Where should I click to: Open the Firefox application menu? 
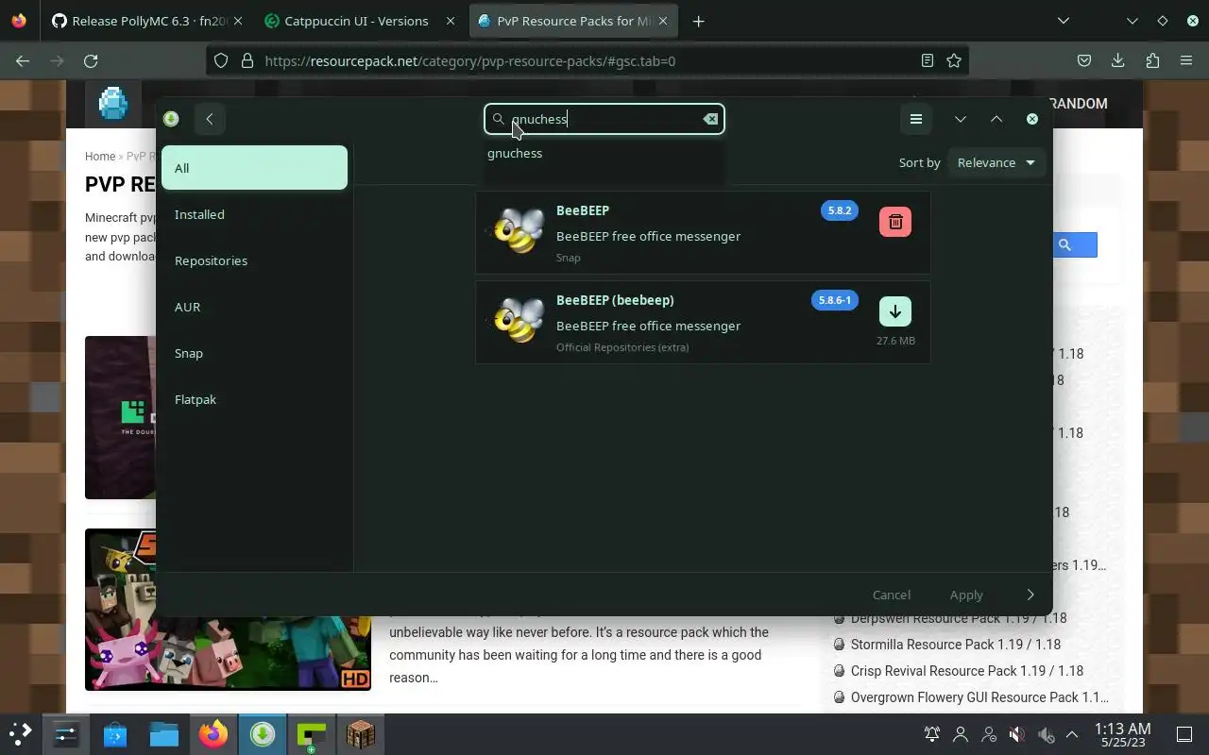pyautogui.click(x=1186, y=60)
